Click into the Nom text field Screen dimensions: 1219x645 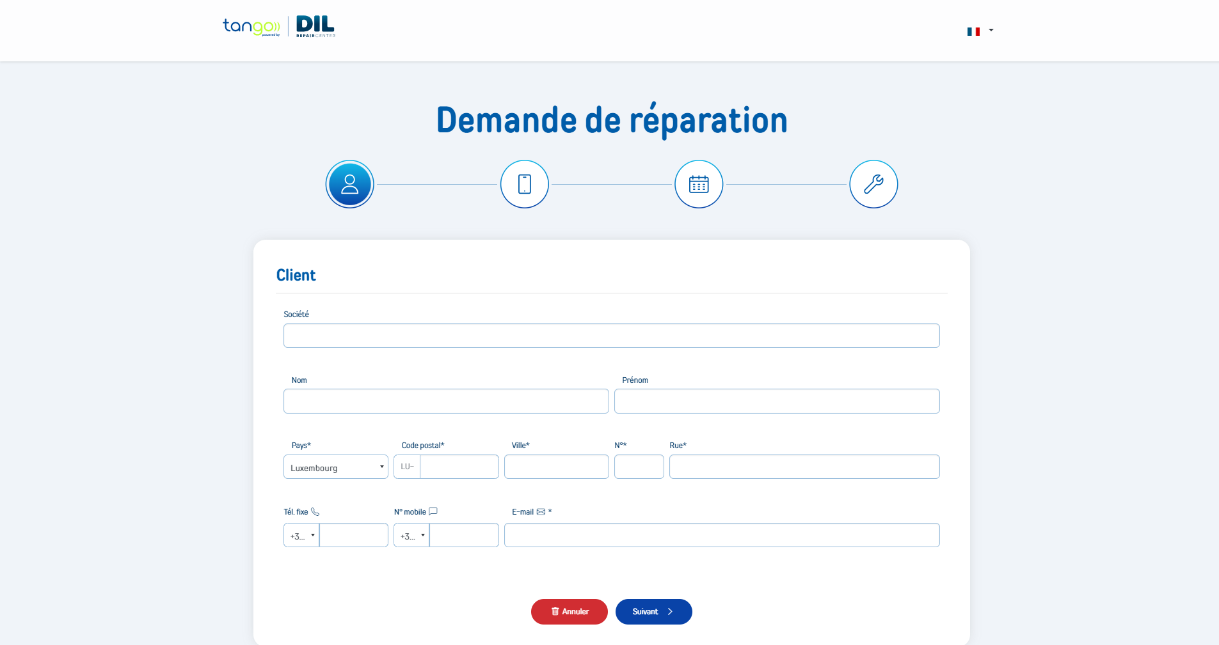click(446, 401)
